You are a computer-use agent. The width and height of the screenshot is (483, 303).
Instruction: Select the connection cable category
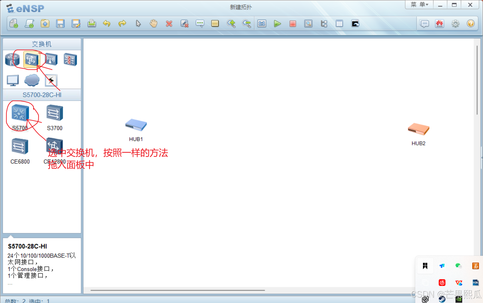(51, 80)
